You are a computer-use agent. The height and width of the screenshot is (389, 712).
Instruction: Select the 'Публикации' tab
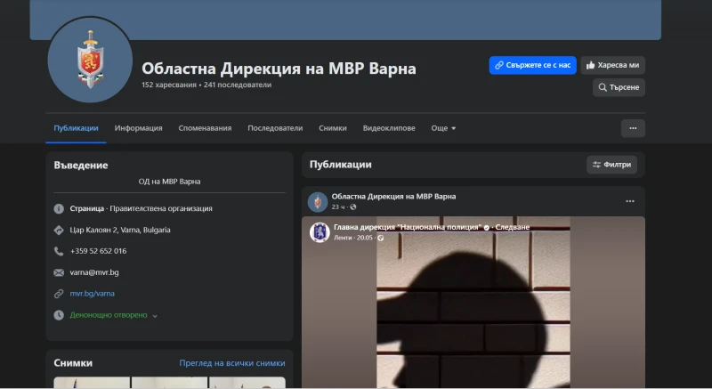(x=76, y=128)
